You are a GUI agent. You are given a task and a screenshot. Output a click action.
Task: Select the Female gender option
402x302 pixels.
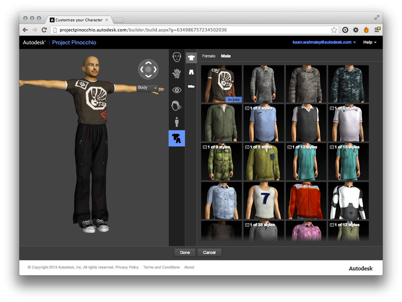click(209, 56)
